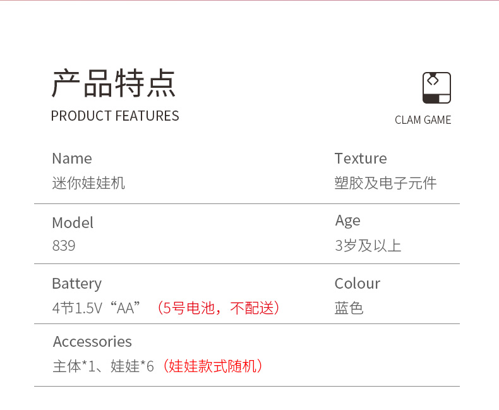Click the CLAM GAME label
The width and height of the screenshot is (499, 410).
423,120
